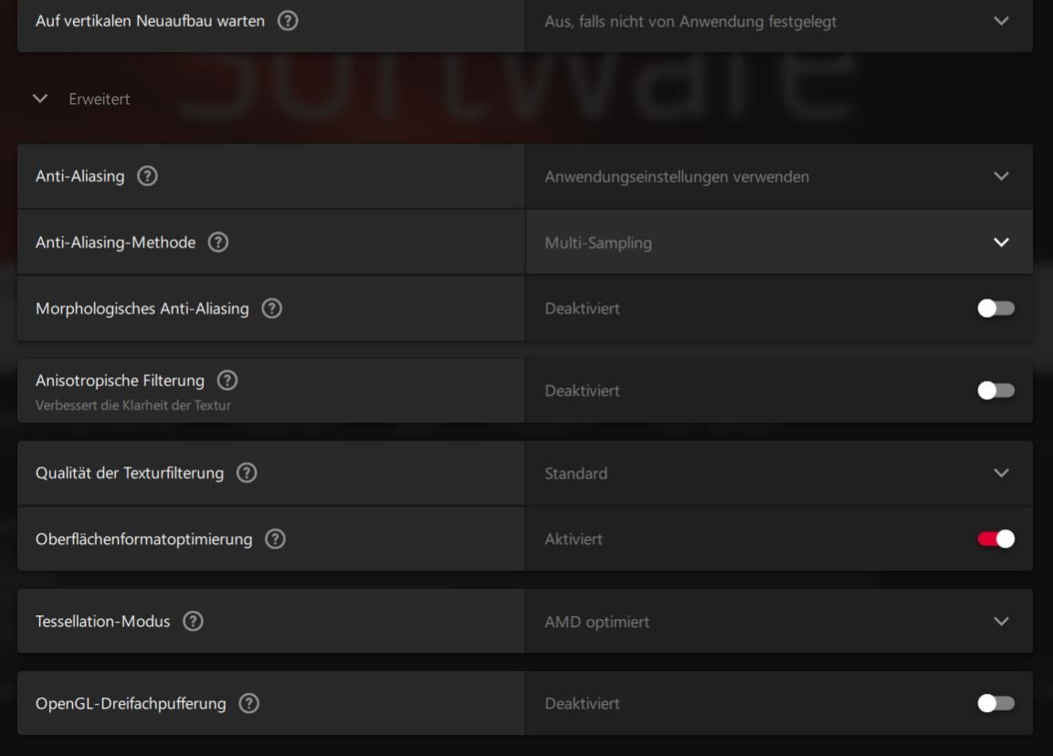The height and width of the screenshot is (756, 1053).
Task: Open help for Auf vertikalen Neuaufbau warten
Action: pyautogui.click(x=288, y=21)
